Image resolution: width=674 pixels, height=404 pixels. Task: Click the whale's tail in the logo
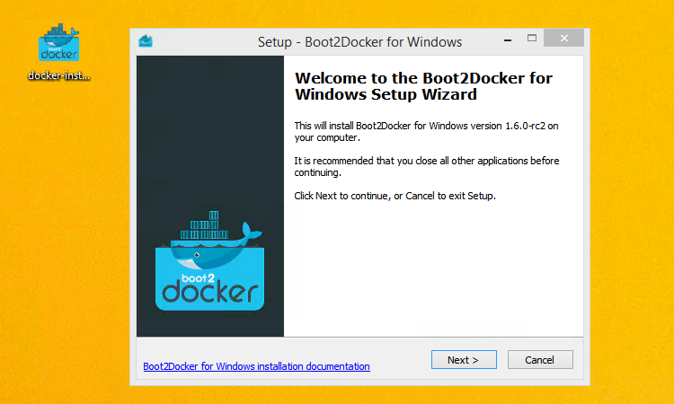coord(251,232)
